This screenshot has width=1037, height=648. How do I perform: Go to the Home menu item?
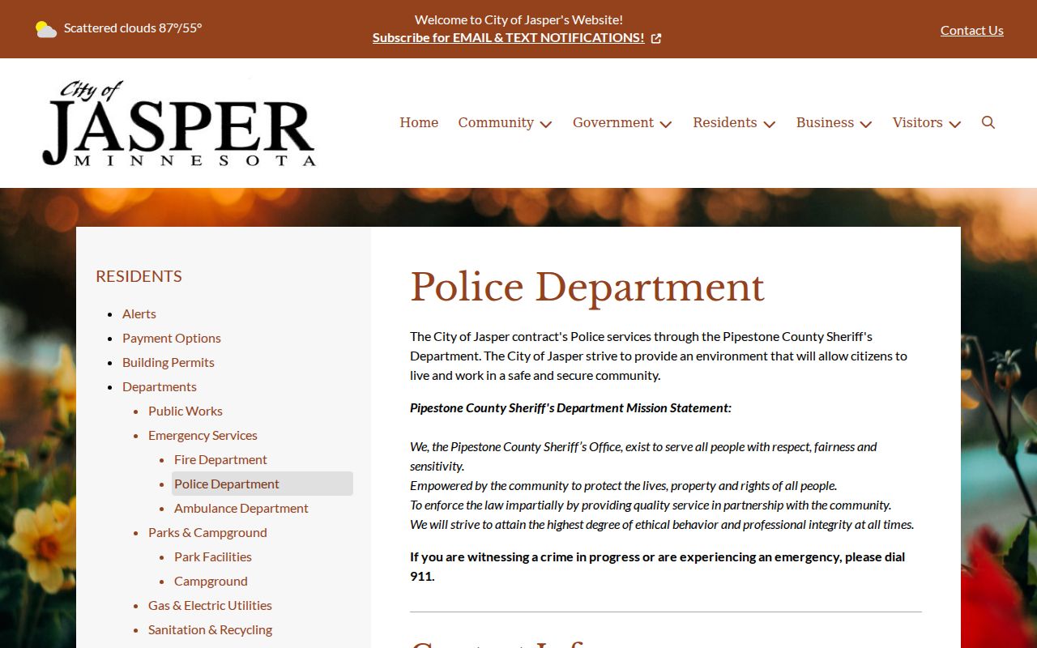(419, 122)
